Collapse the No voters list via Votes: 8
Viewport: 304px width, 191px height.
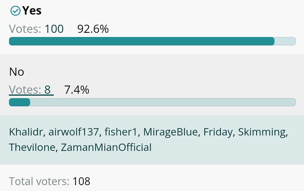[31, 90]
